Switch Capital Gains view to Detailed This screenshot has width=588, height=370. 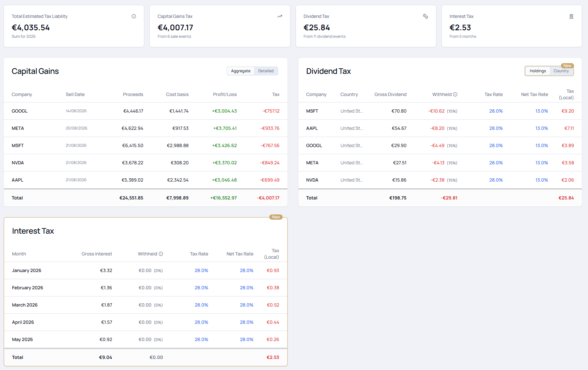click(x=266, y=71)
